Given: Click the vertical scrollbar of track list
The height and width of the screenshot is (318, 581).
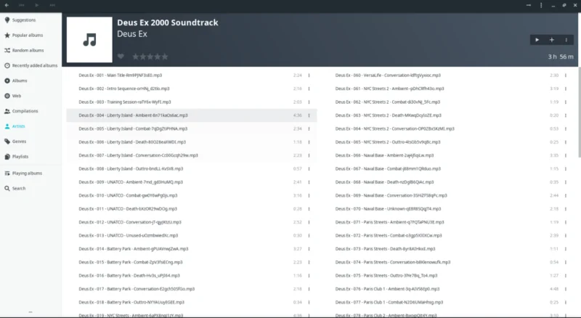Looking at the screenshot, I should point(579,113).
